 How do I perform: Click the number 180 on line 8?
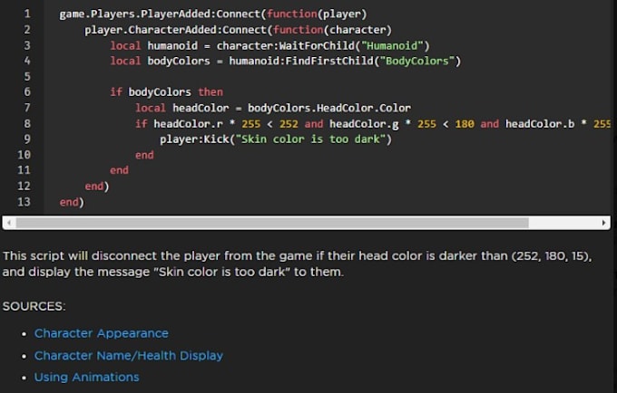(465, 124)
